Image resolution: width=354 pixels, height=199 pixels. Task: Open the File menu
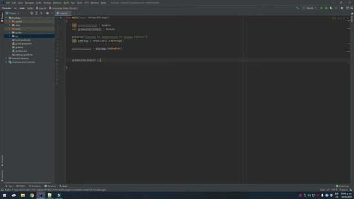click(8, 3)
